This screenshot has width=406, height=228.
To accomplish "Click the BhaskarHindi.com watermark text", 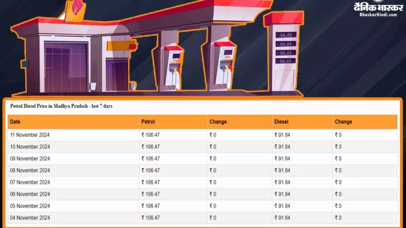I will tap(378, 15).
